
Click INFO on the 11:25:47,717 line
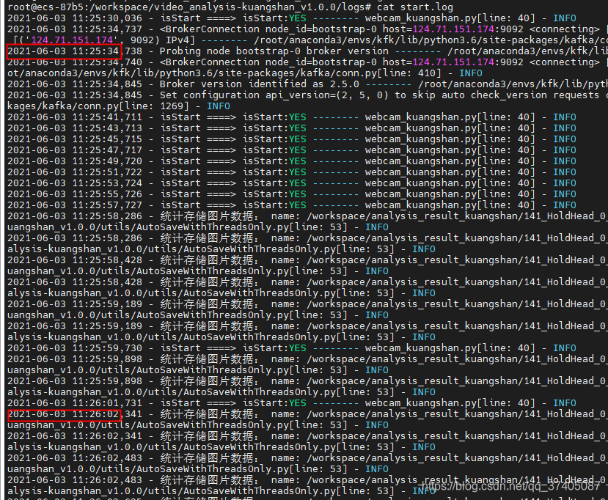click(564, 150)
